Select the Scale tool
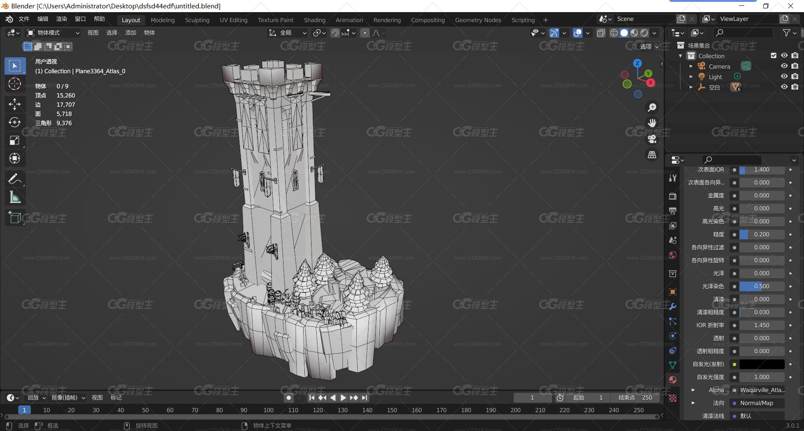804x431 pixels. click(x=15, y=141)
